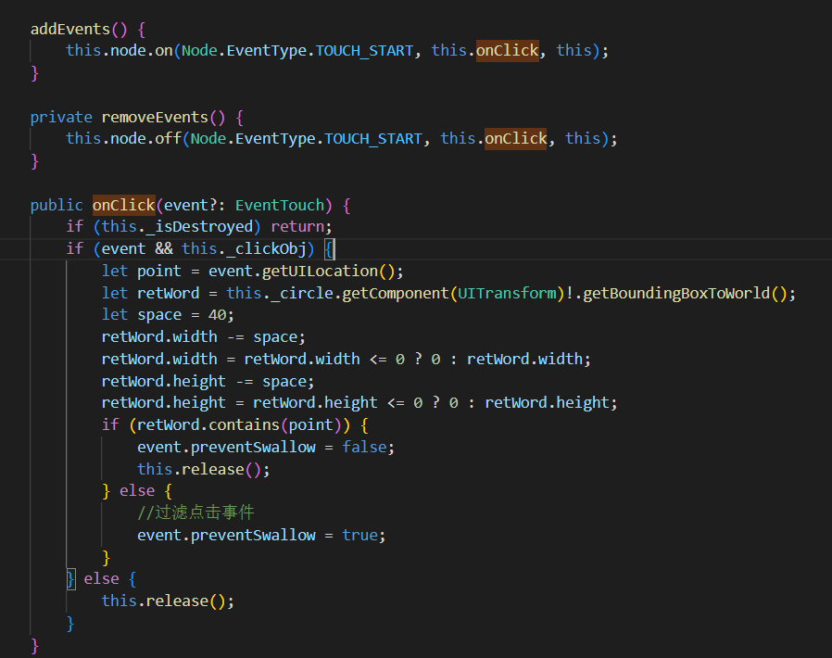Click 'retWord' in the let retWord declaration
The image size is (832, 658).
point(169,293)
